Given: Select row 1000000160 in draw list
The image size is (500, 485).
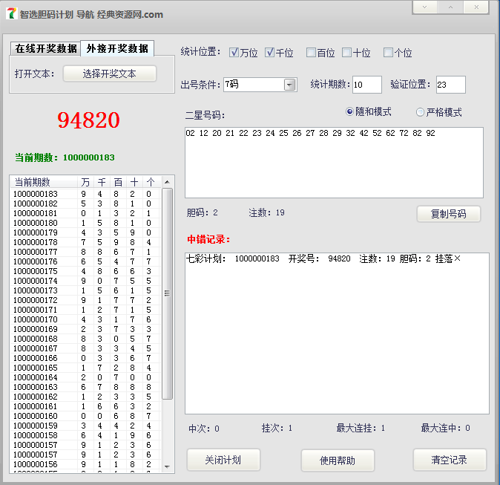Looking at the screenshot, I should (x=85, y=416).
